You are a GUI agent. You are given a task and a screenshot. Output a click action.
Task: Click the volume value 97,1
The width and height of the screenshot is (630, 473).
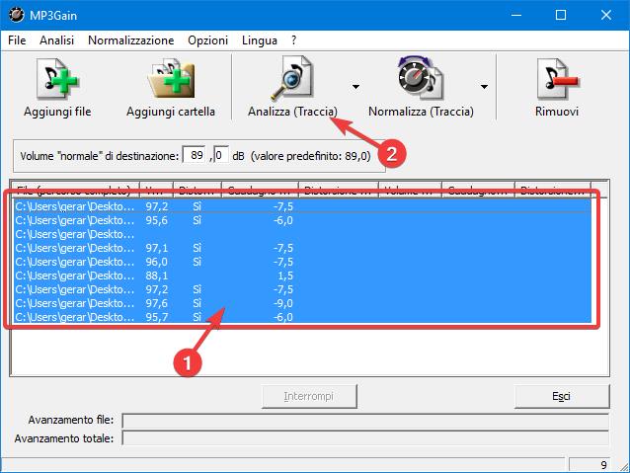click(x=157, y=248)
